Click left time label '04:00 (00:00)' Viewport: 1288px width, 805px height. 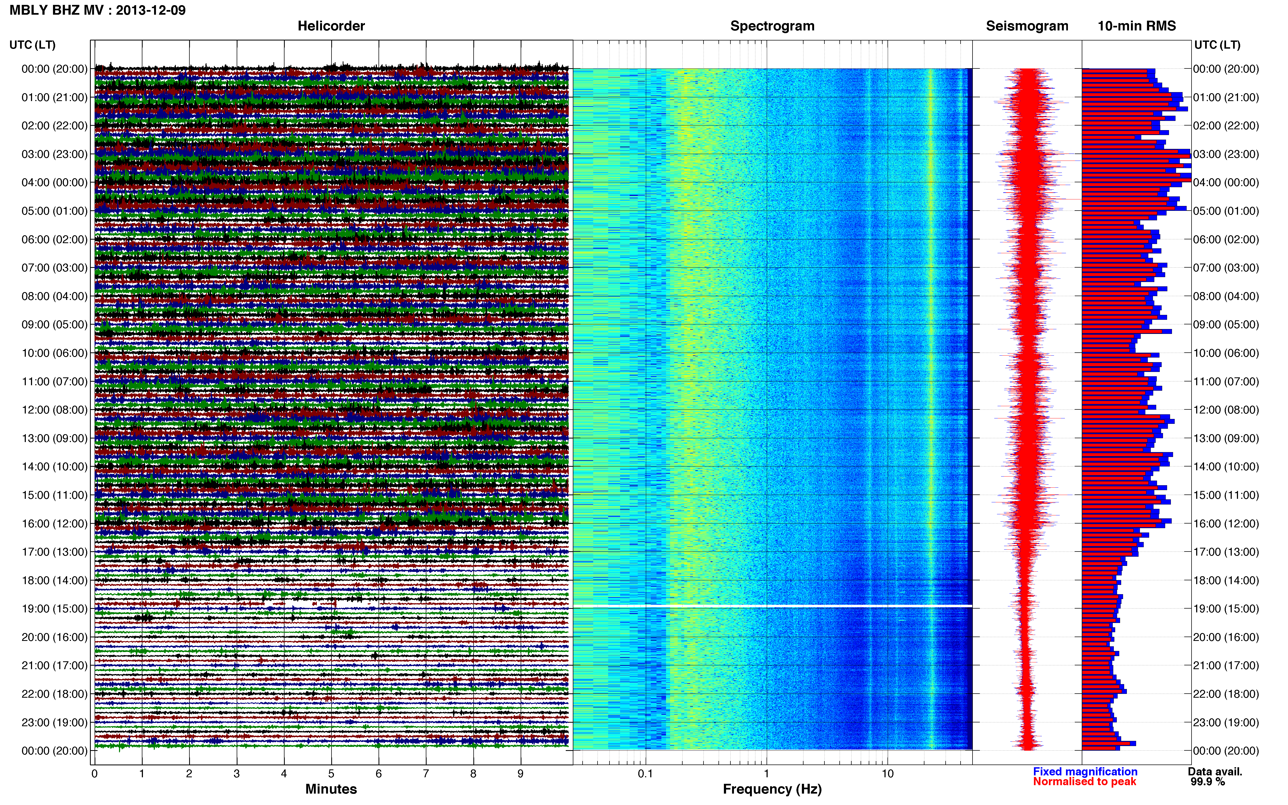click(x=54, y=183)
